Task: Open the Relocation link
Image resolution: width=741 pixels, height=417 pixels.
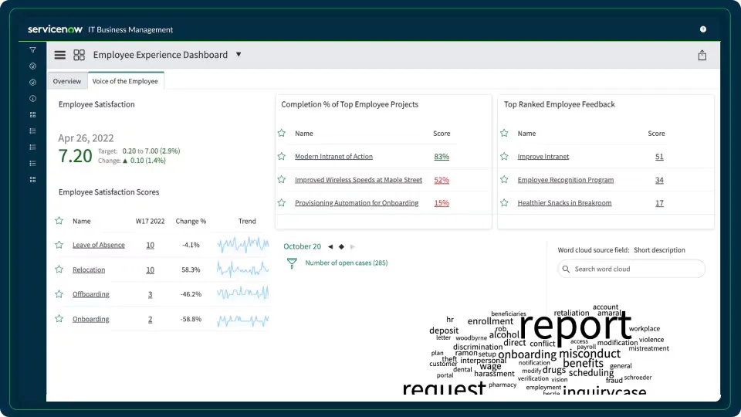Action: [89, 270]
